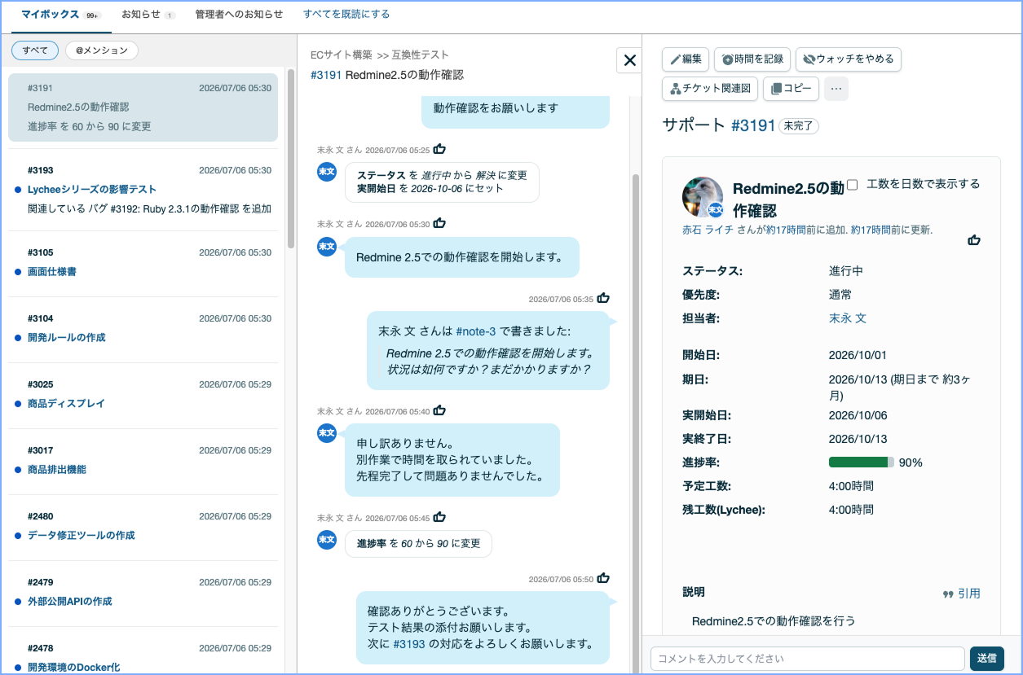Open the チケット関連図 diagram

click(x=710, y=89)
